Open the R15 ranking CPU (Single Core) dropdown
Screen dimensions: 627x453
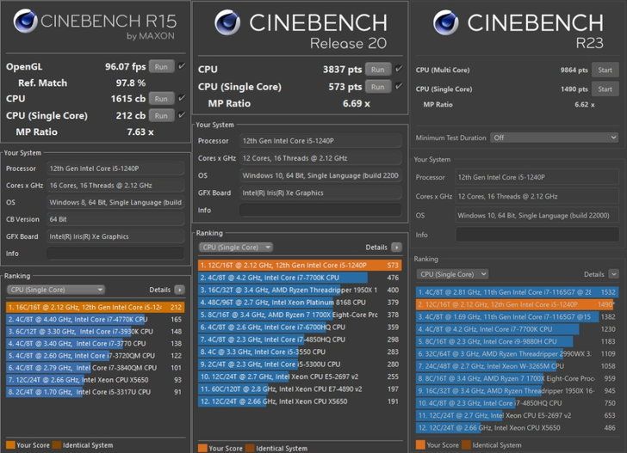tap(56, 290)
